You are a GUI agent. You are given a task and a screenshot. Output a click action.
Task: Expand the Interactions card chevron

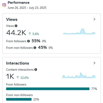[94, 63]
